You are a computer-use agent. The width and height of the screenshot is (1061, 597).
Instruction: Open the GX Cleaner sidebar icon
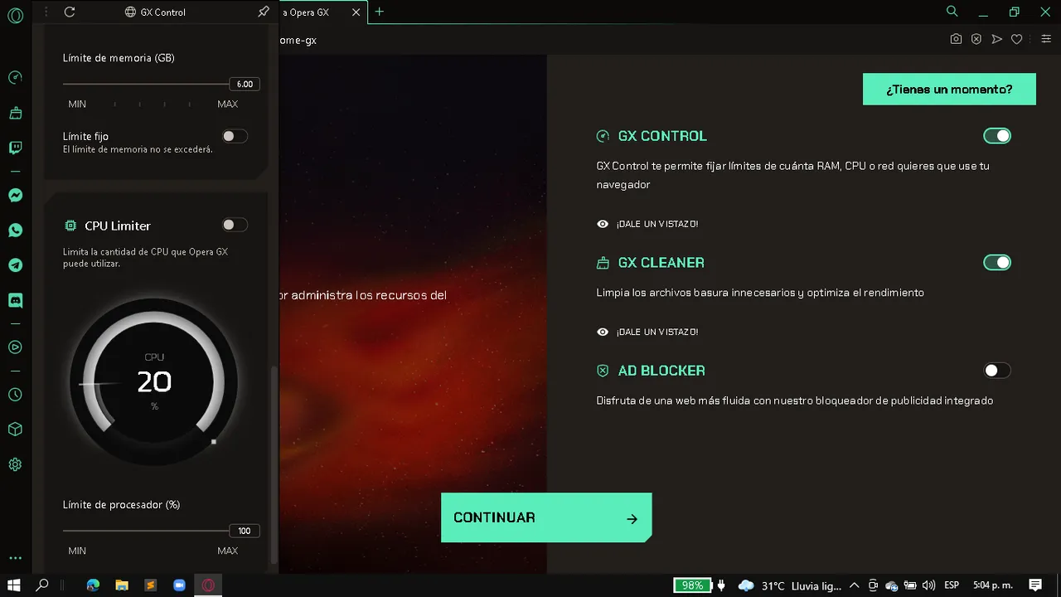pyautogui.click(x=15, y=113)
